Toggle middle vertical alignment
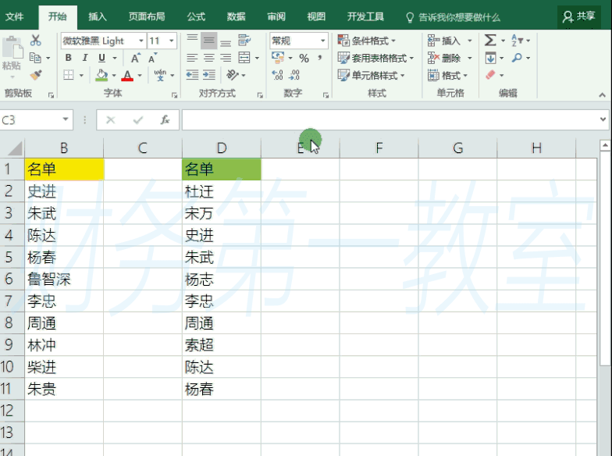The image size is (612, 456). click(209, 40)
